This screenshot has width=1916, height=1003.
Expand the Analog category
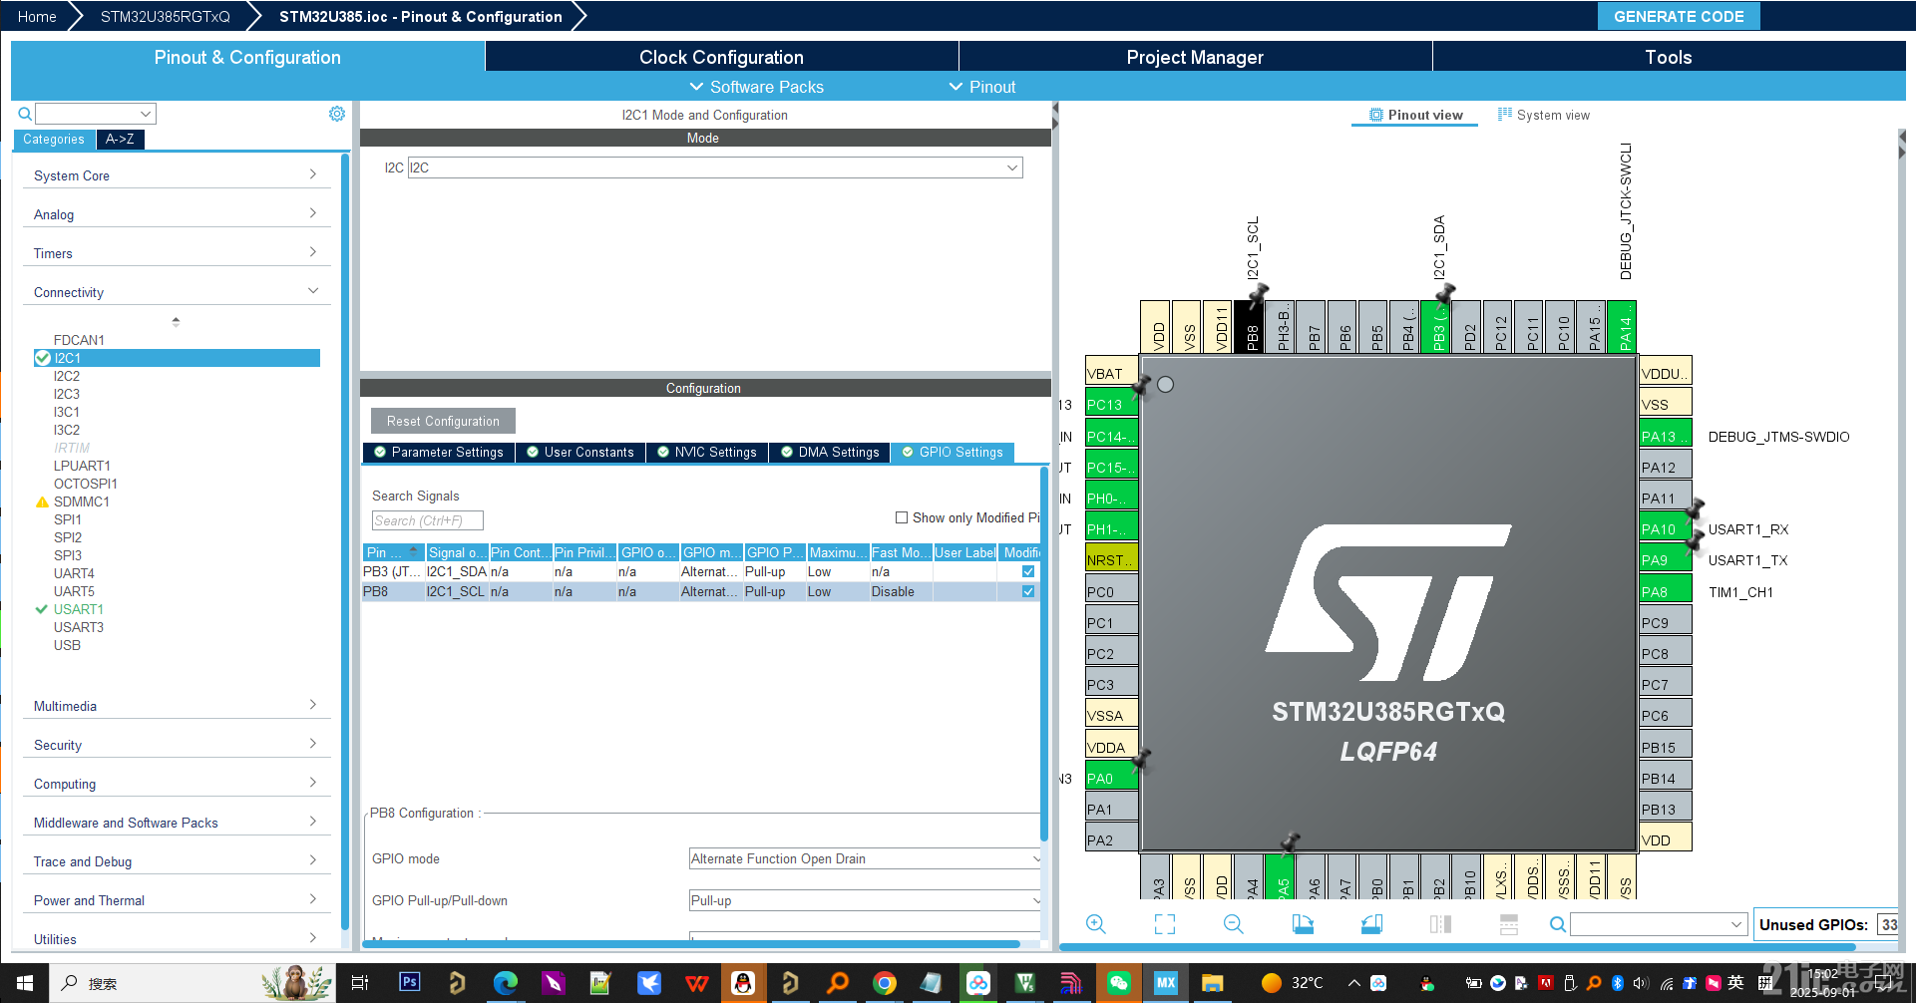(x=177, y=214)
